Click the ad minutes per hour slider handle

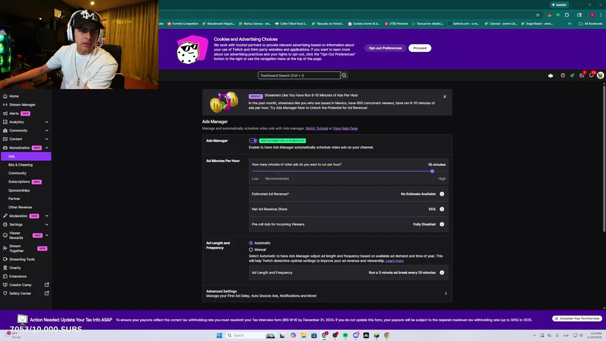tap(432, 171)
